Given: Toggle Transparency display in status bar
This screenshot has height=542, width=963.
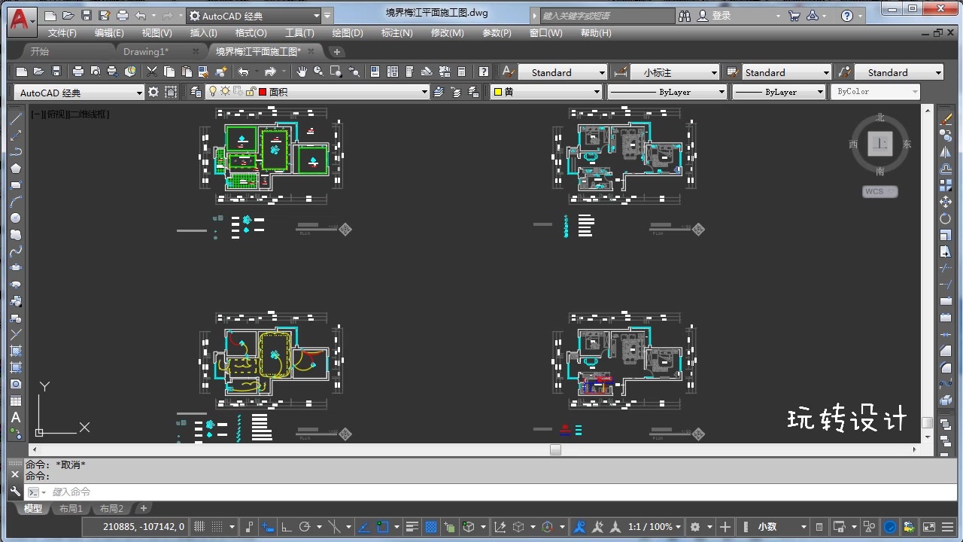Looking at the screenshot, I should (431, 527).
